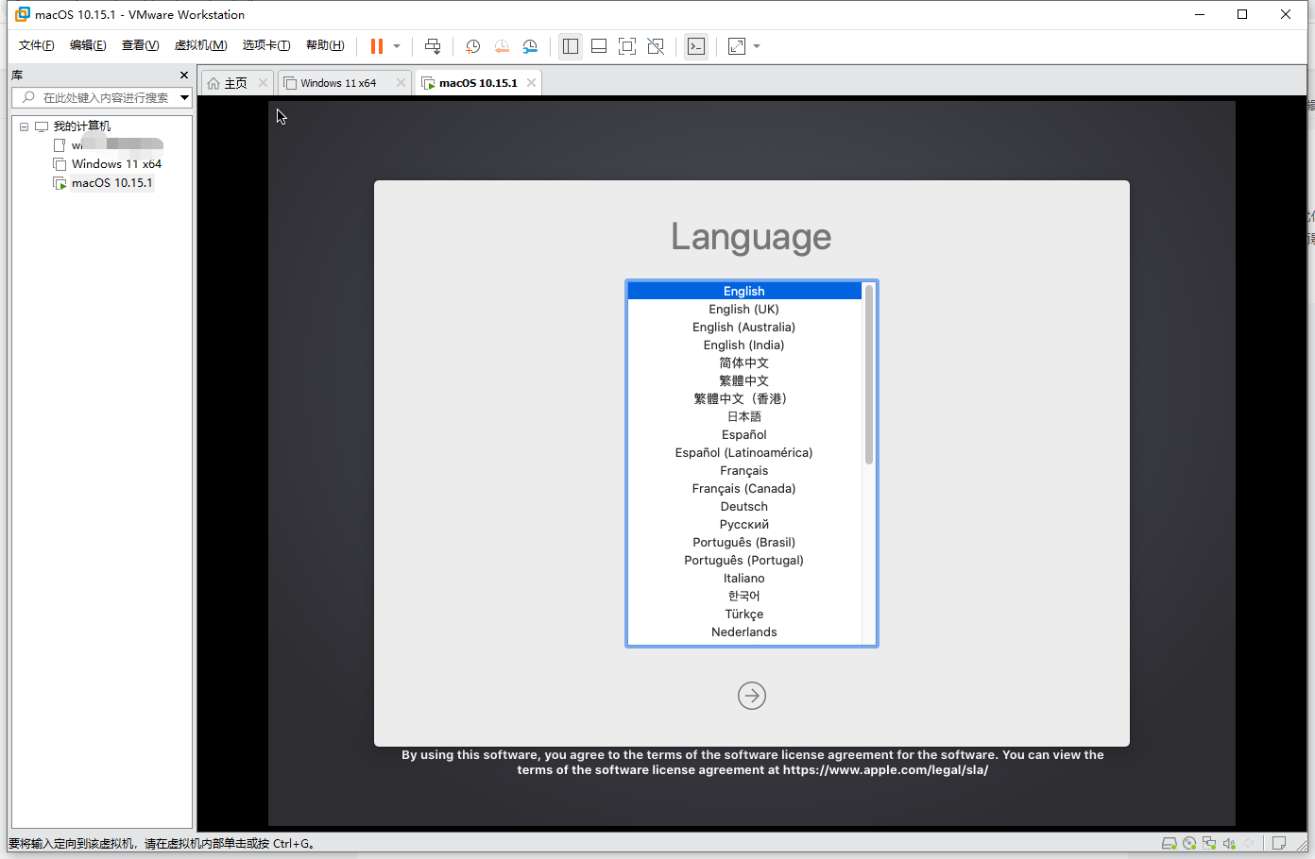Close the macOS 10.15.1 tab

click(532, 83)
